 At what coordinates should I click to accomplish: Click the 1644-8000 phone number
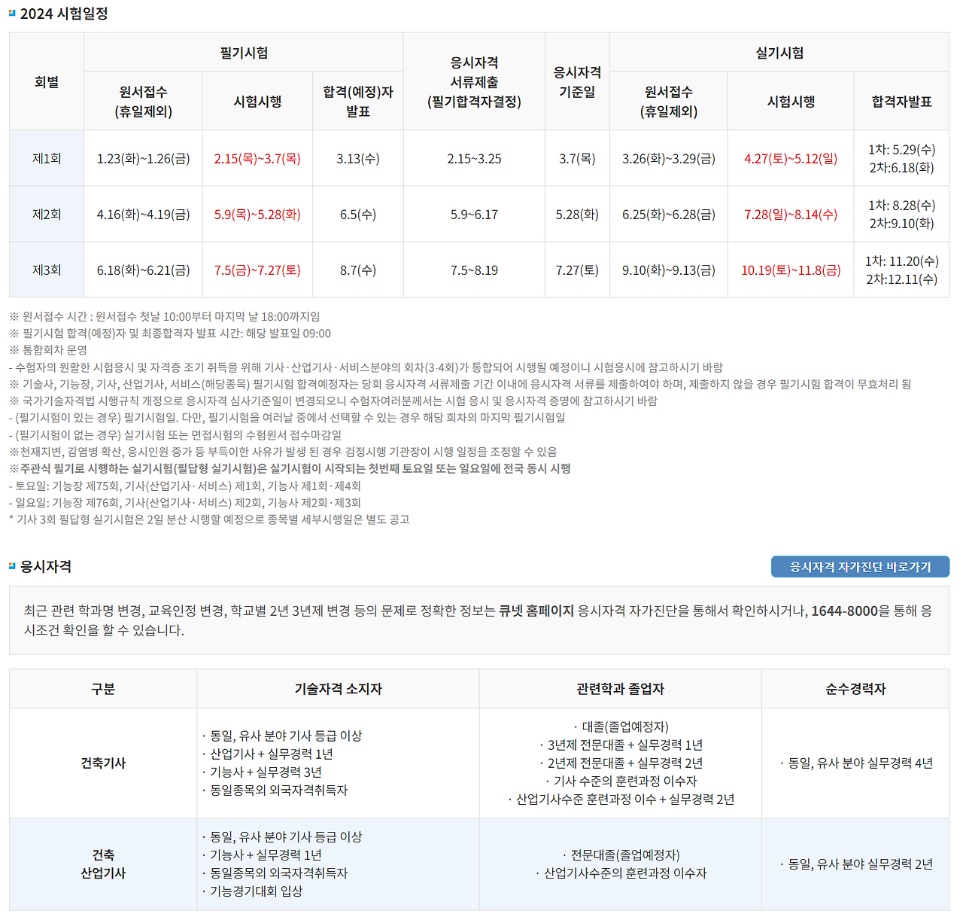[x=844, y=611]
